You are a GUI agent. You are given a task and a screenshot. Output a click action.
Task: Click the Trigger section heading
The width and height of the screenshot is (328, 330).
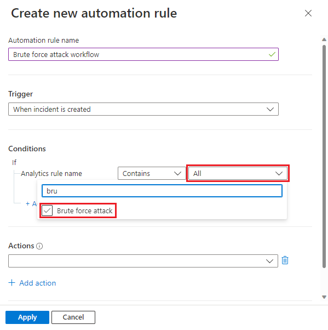[x=21, y=94]
